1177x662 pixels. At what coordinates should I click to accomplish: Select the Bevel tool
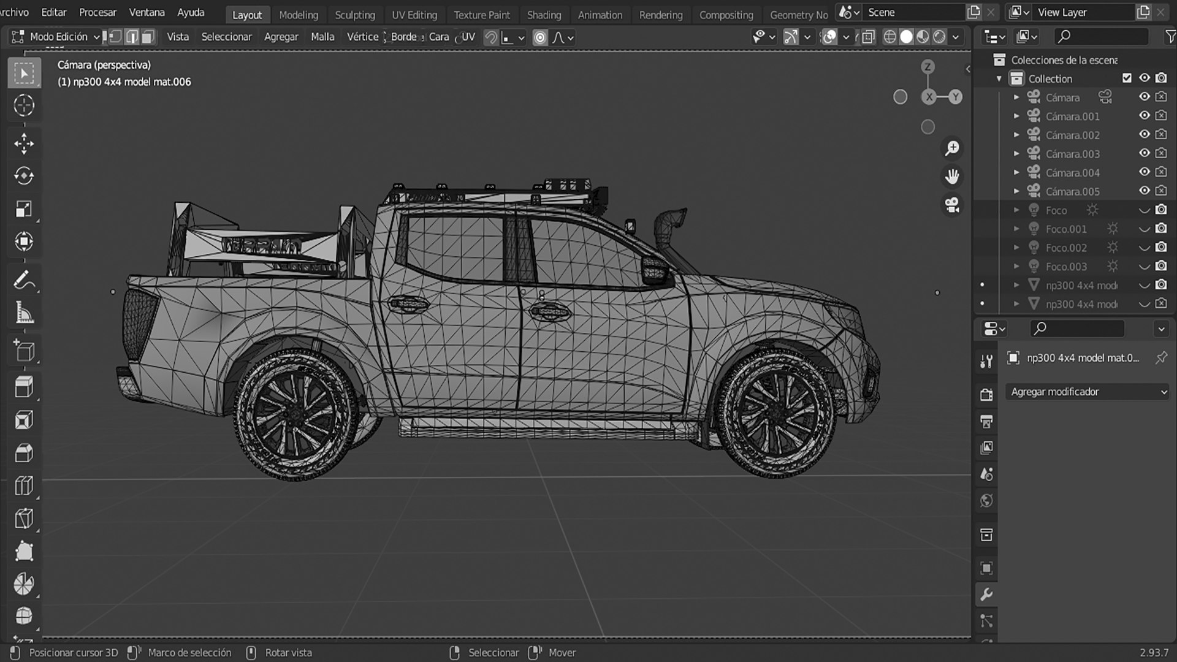click(x=24, y=453)
